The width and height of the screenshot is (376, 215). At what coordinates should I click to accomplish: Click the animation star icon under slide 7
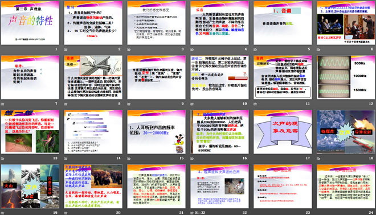2,104
